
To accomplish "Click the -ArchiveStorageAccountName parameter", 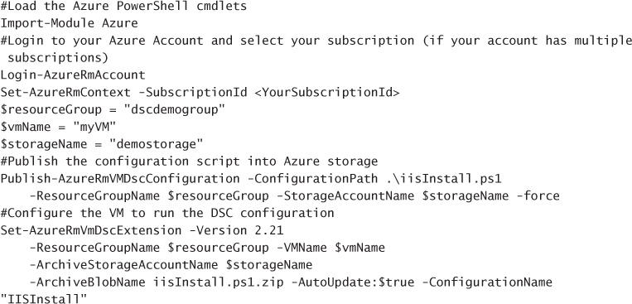I will coord(123,265).
